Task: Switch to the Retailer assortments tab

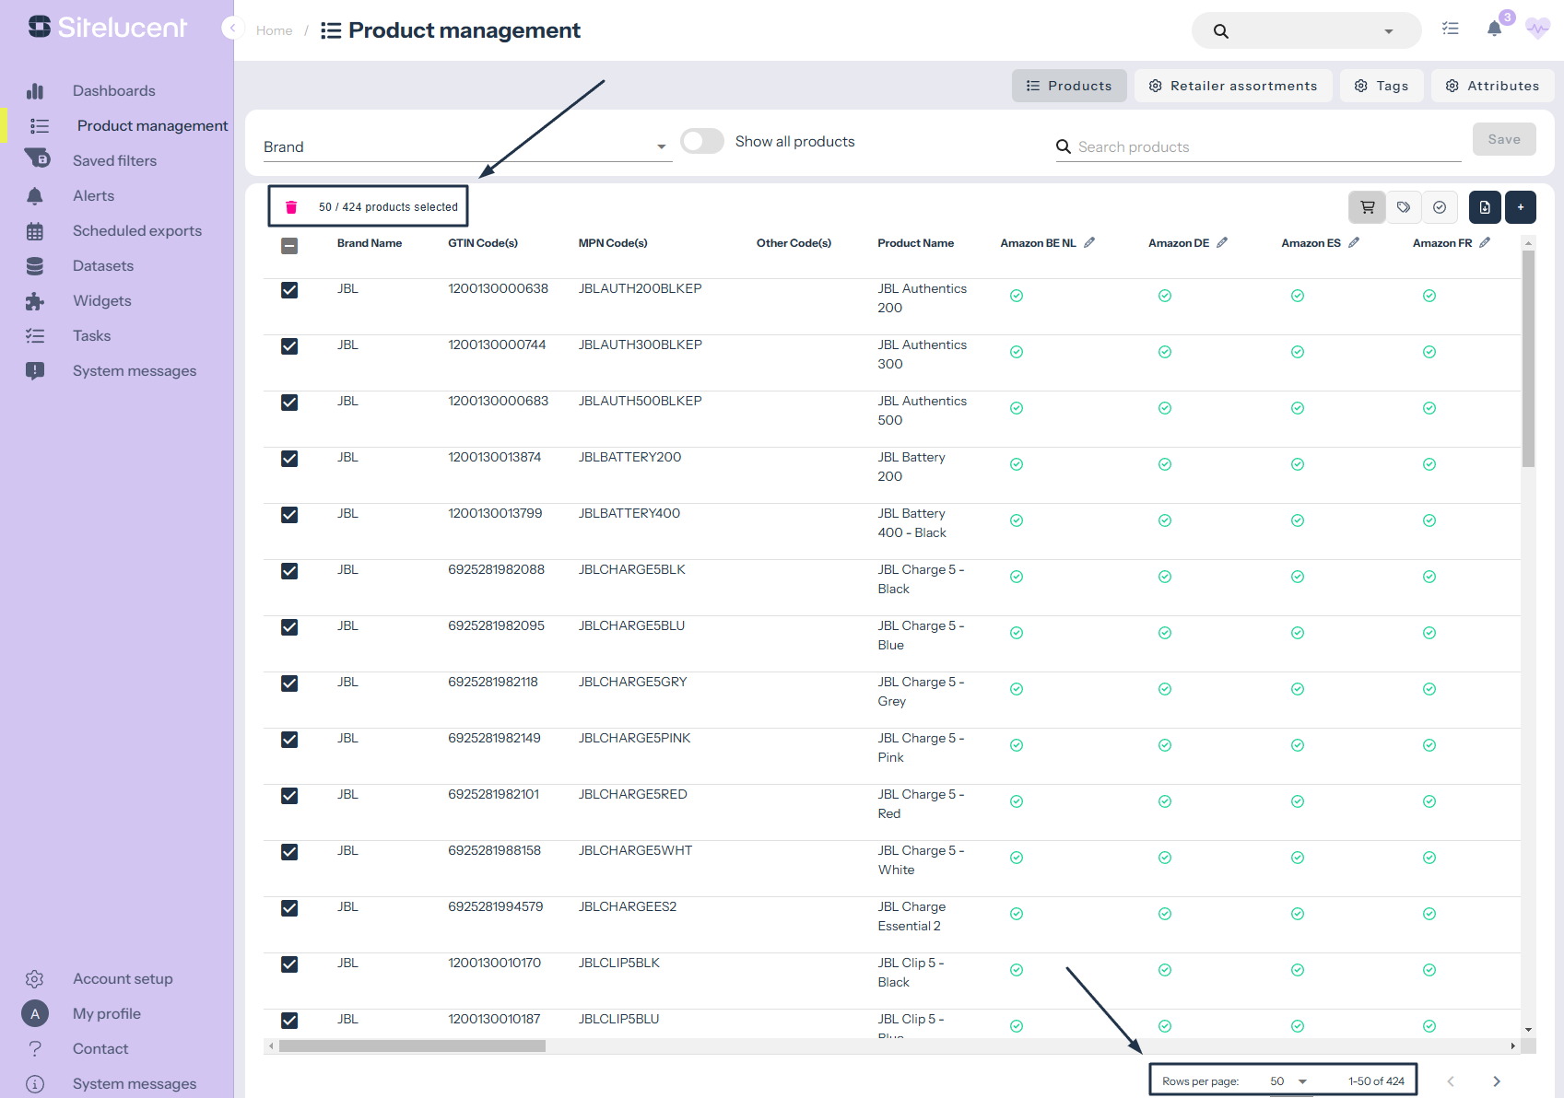Action: pyautogui.click(x=1232, y=86)
